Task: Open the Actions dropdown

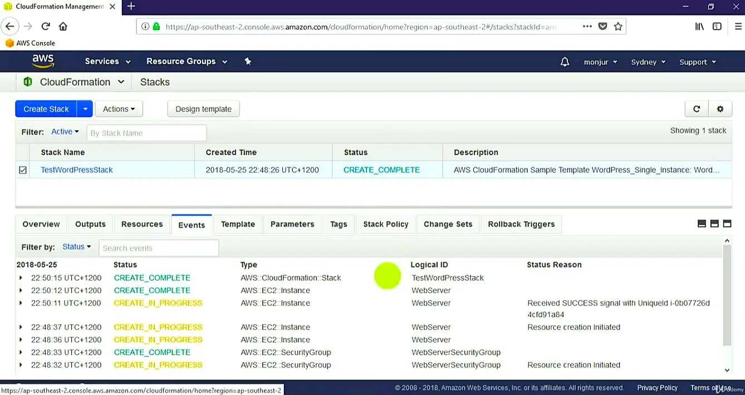Action: [119, 109]
